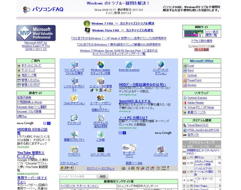Click Yahoo! bookmark registration button
241x190 pixels.
pyautogui.click(x=202, y=46)
